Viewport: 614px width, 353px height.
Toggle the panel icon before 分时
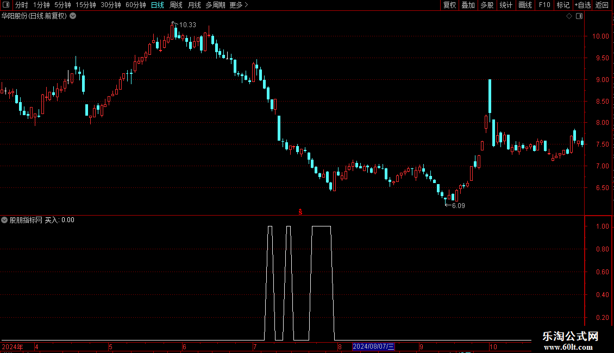point(6,5)
